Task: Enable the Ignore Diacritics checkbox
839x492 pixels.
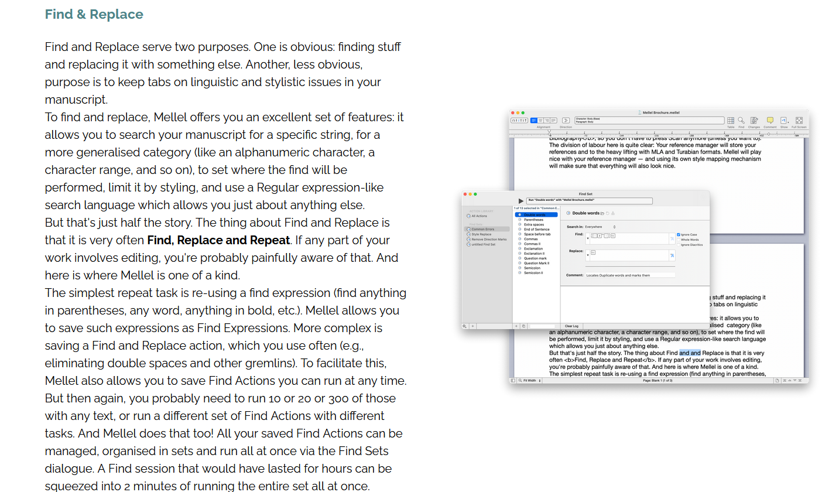Action: [x=679, y=245]
